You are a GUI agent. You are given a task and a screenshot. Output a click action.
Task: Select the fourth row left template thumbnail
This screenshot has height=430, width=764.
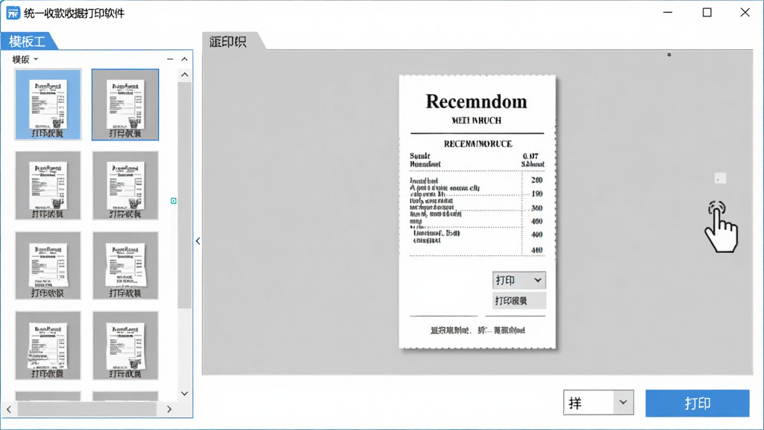coord(48,346)
